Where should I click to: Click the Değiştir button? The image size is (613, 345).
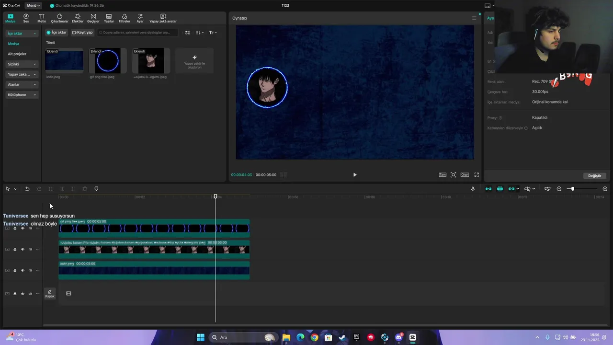(594, 176)
